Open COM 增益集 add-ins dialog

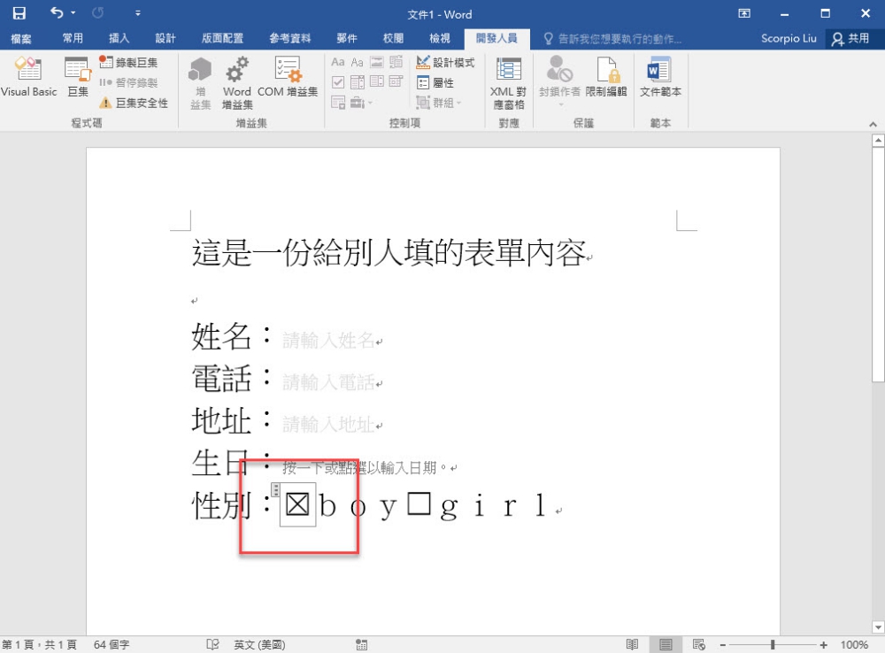(x=288, y=77)
